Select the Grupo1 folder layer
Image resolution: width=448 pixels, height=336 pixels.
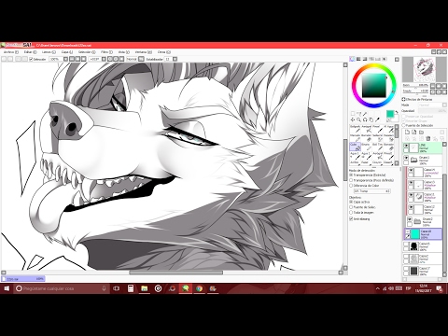423,161
